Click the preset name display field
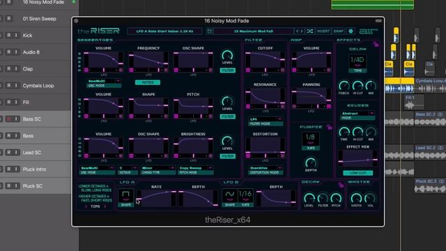 point(253,31)
